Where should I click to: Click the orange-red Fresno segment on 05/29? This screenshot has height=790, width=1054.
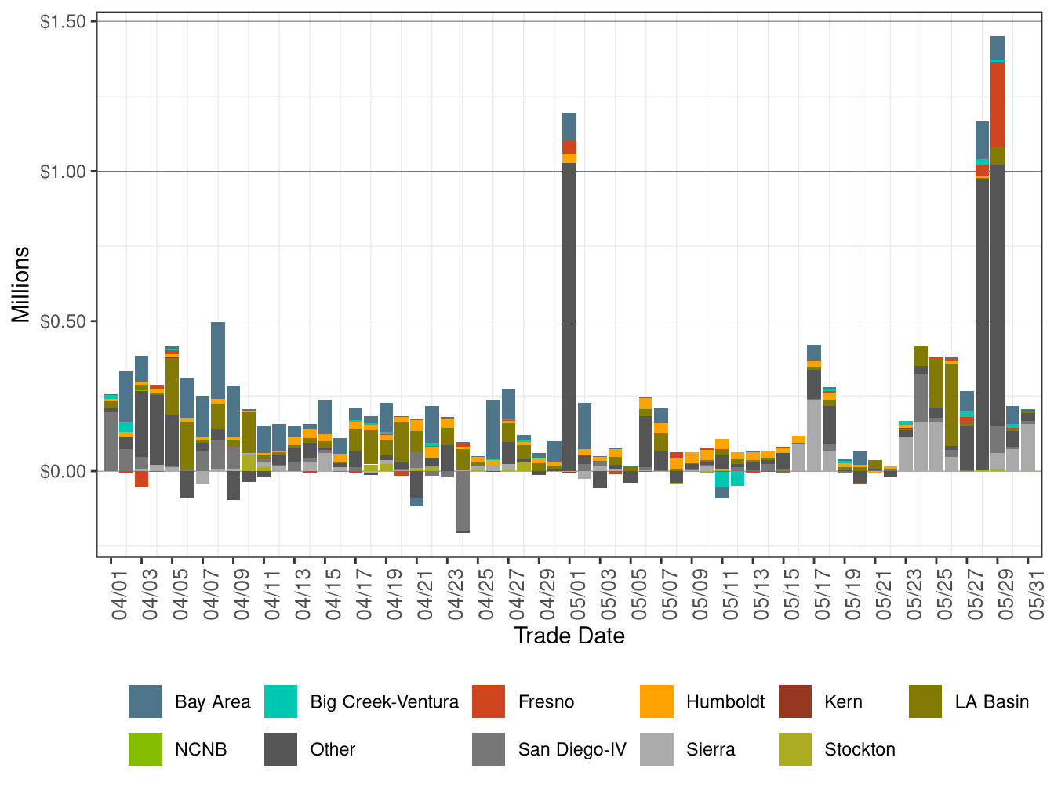coord(998,104)
